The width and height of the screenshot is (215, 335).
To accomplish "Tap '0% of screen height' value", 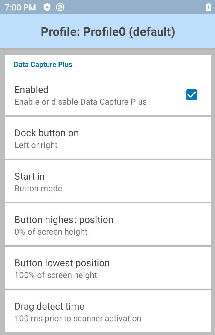I will (x=51, y=232).
